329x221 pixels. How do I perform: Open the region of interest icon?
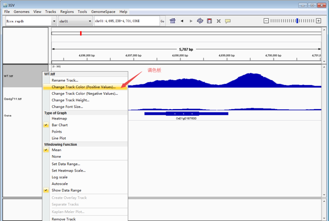[x=209, y=21]
